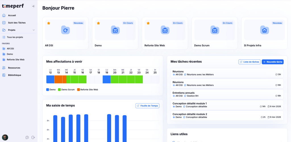Open Suivi des Tâches in sidebar
This screenshot has height=142, width=291.
(x=17, y=23)
